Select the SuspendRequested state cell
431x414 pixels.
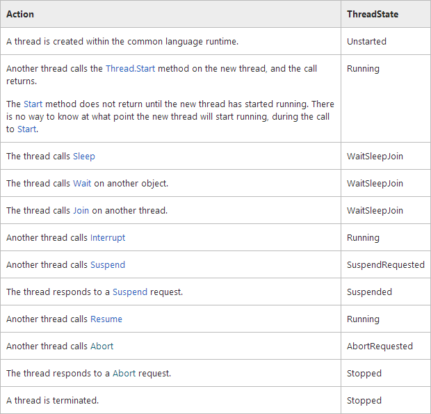pos(386,265)
